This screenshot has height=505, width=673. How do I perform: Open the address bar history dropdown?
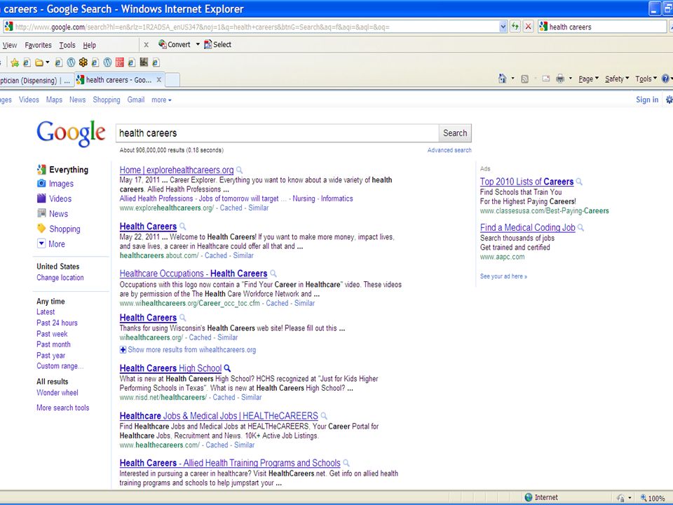click(x=503, y=27)
